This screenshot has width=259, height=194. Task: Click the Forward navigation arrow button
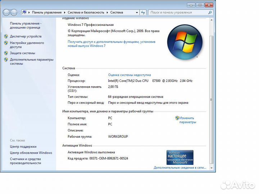tap(14, 12)
